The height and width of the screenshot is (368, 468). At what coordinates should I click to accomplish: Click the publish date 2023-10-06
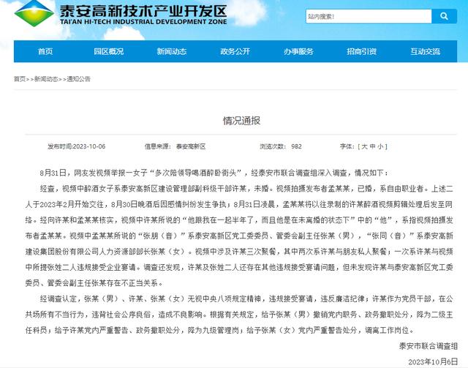(89, 146)
